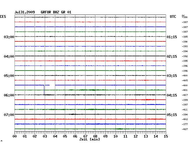Select the DC offset value "-411"
This screenshot has height=144, width=189.
click(185, 110)
